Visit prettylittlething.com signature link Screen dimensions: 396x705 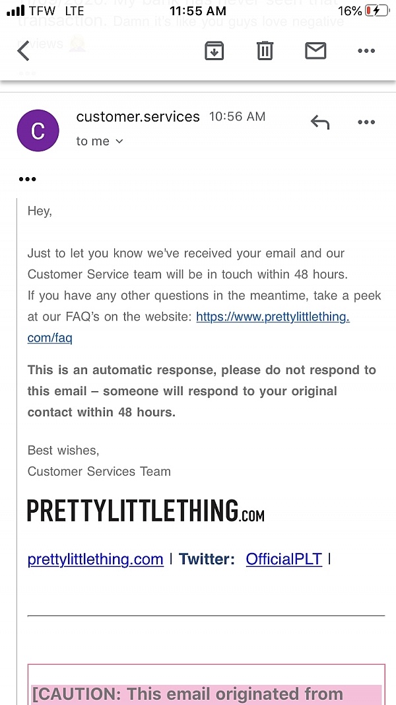[95, 559]
